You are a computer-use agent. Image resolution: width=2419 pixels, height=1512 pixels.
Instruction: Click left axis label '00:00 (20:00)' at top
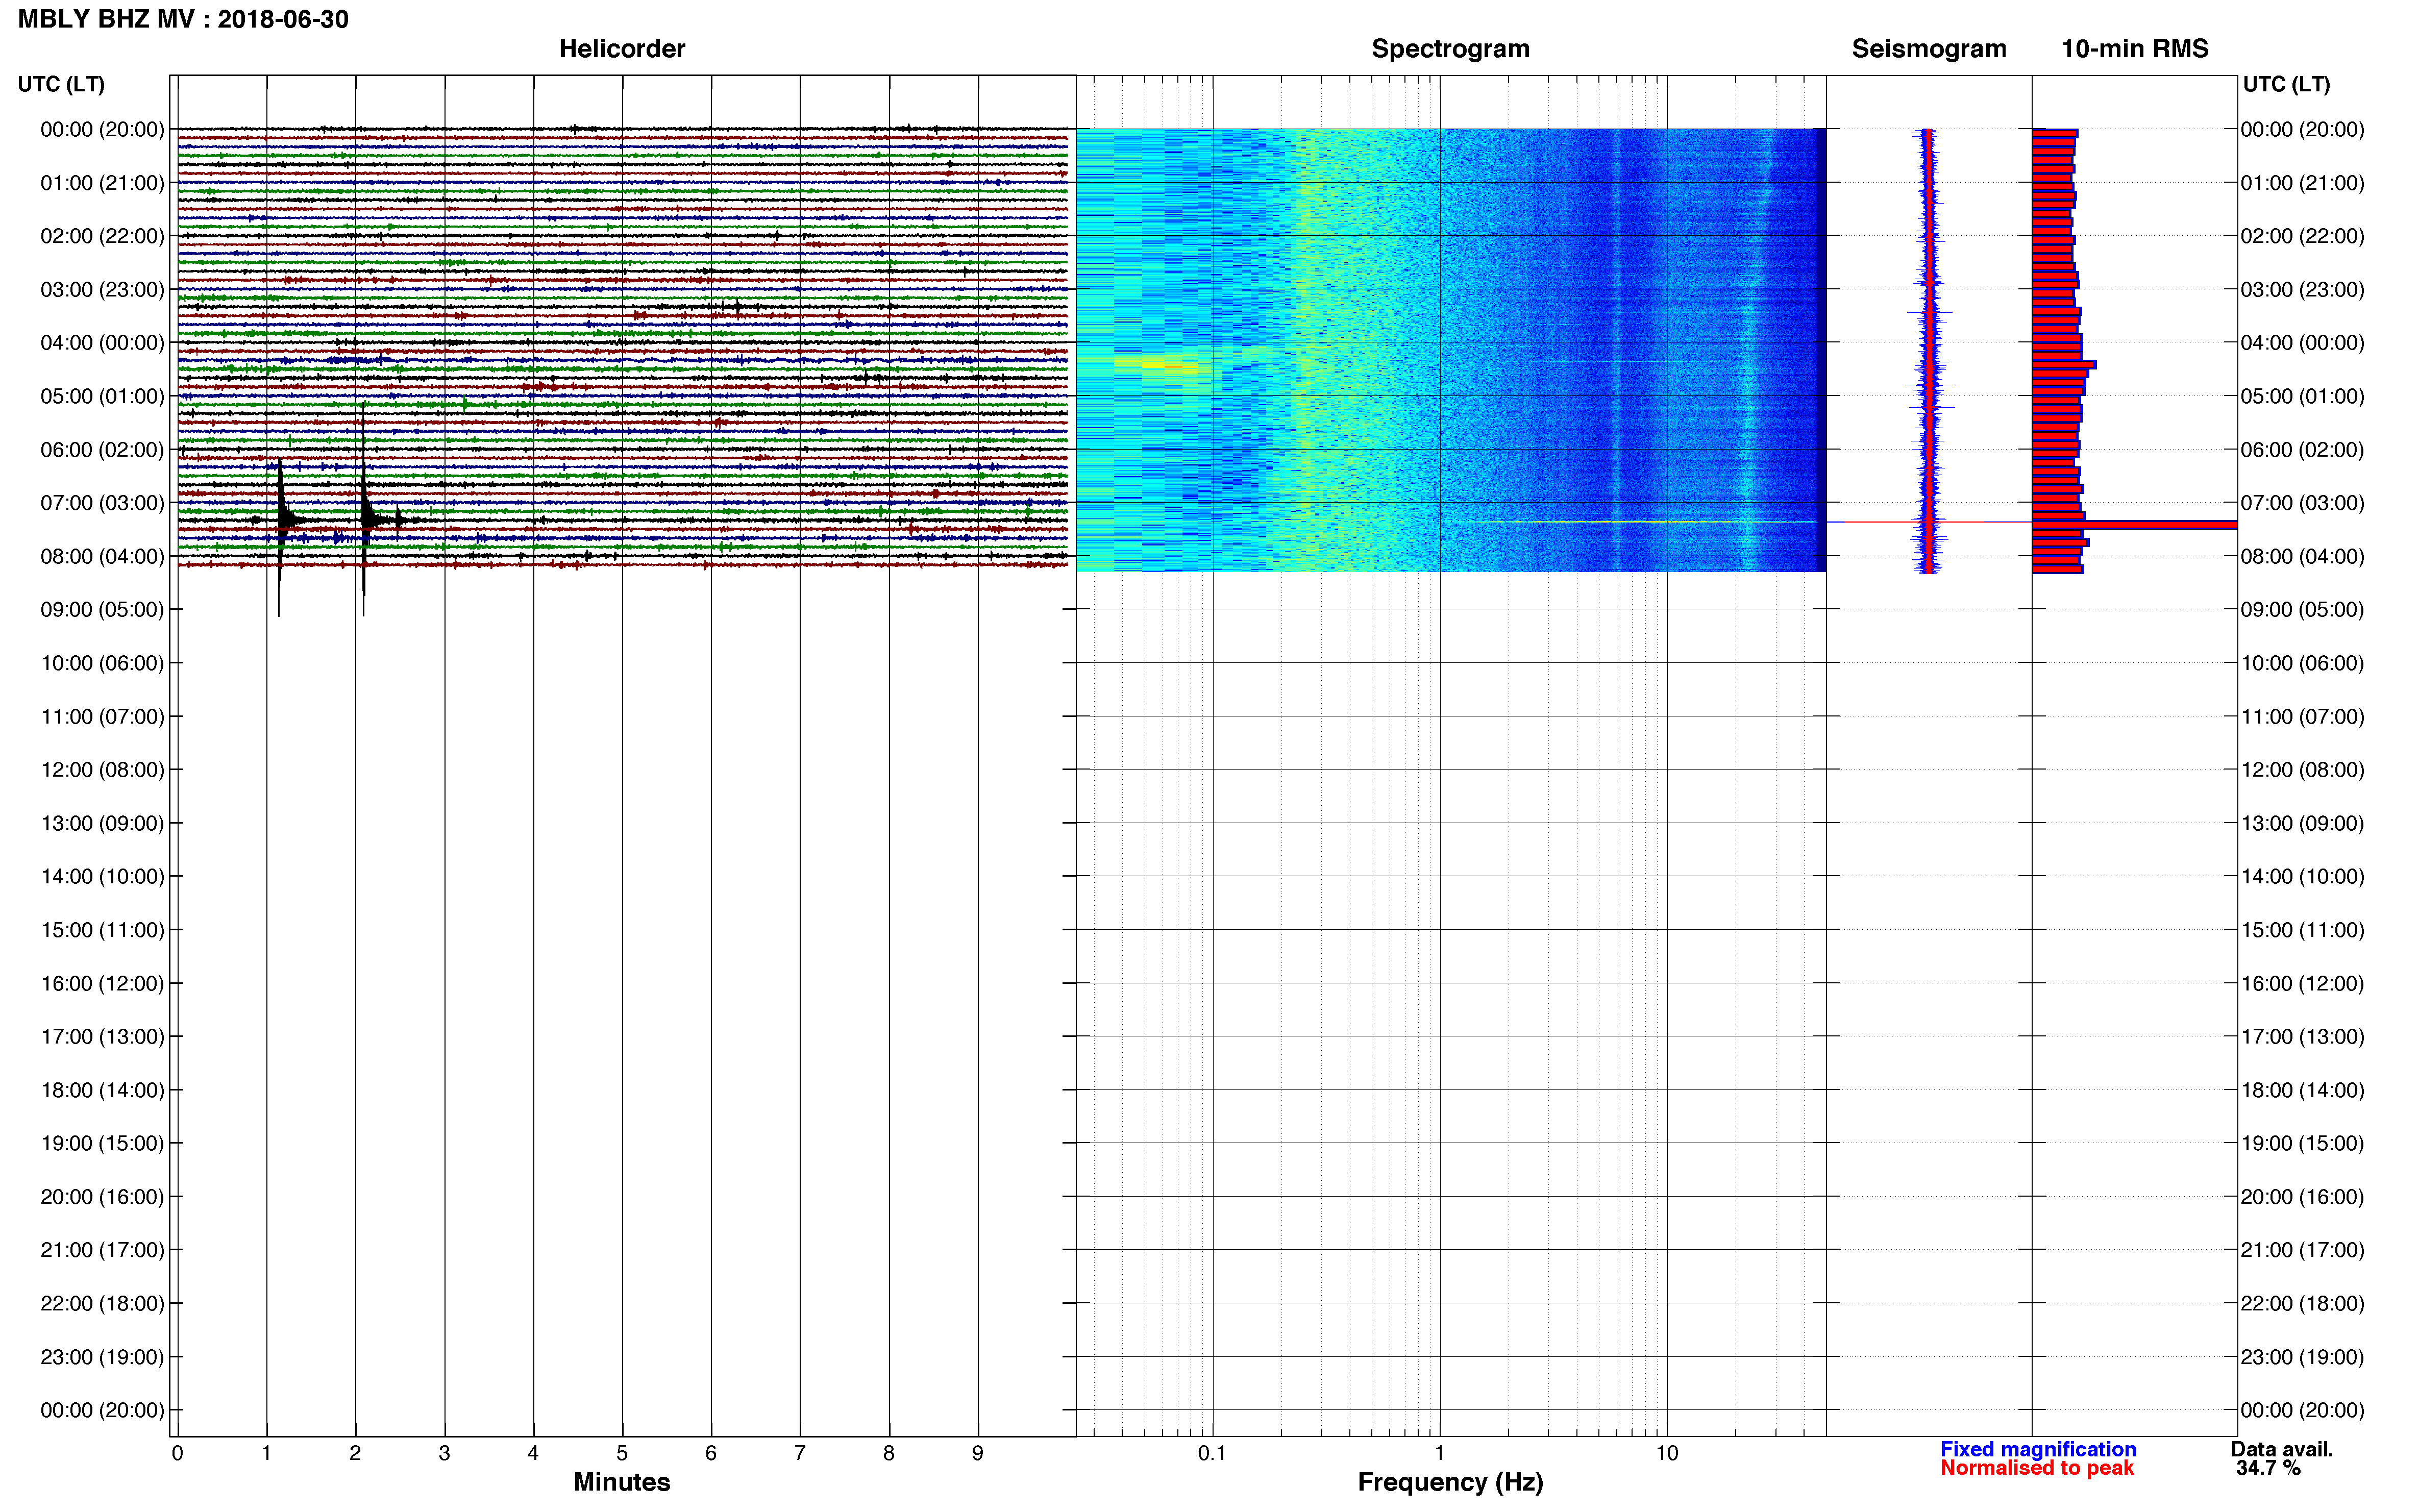(102, 129)
